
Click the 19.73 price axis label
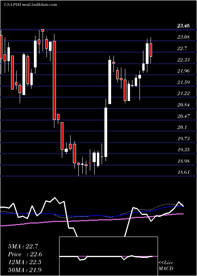(183, 138)
